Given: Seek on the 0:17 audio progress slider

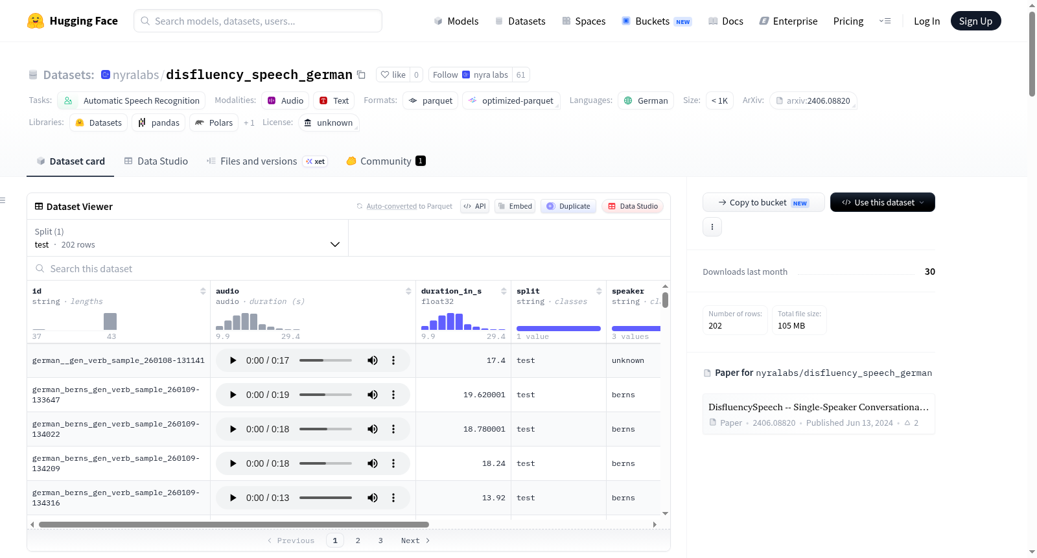Looking at the screenshot, I should coord(325,360).
